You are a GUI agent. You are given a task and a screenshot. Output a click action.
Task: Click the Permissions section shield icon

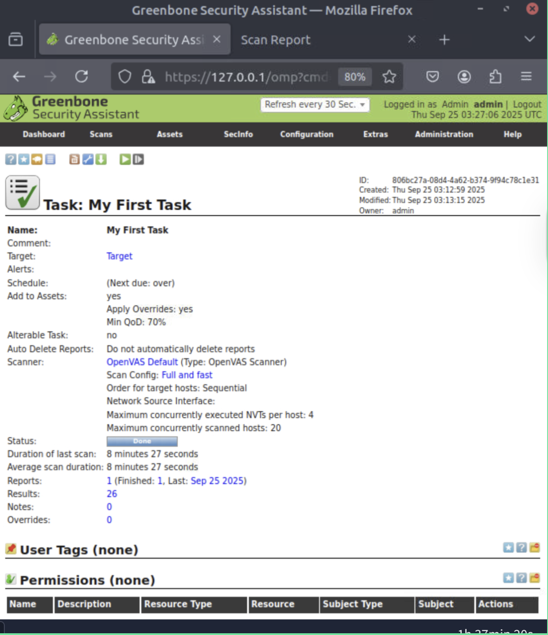(11, 579)
